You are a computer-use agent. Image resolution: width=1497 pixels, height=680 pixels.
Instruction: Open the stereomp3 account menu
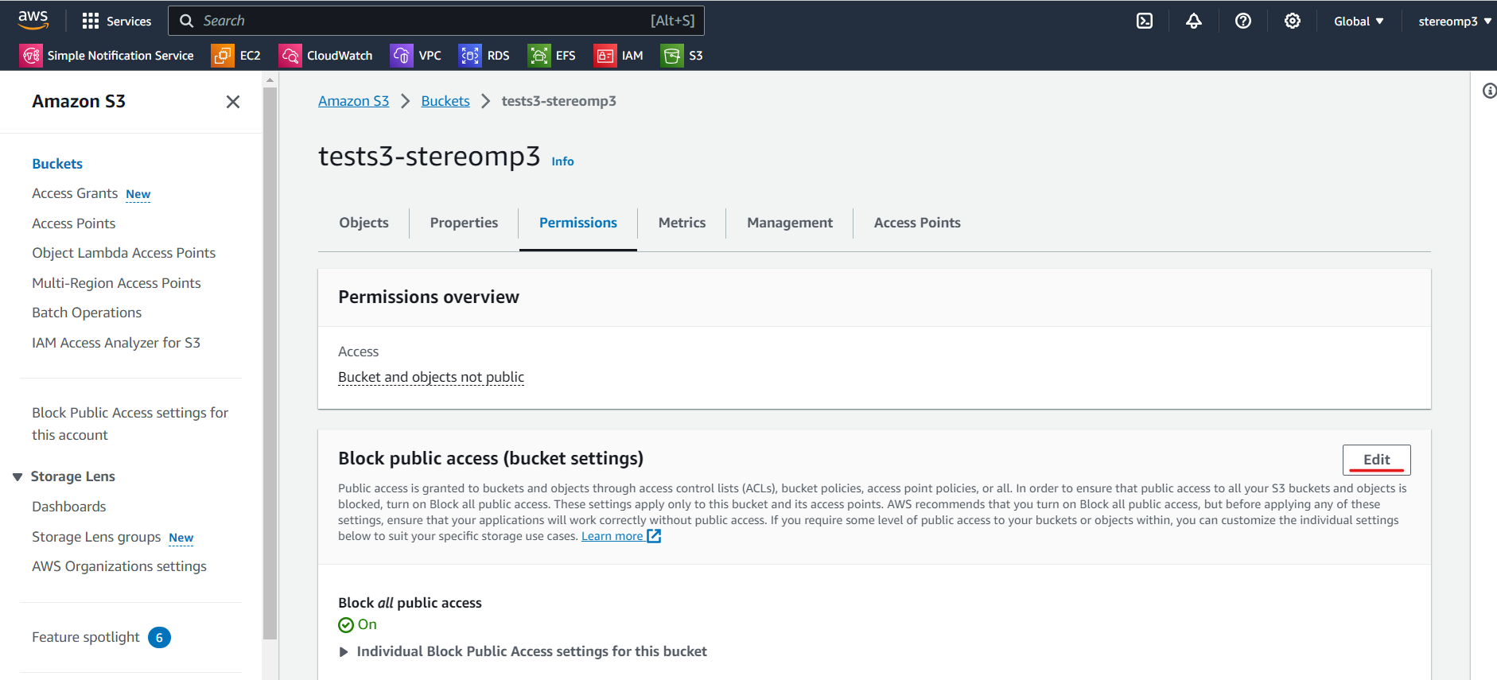coord(1455,21)
